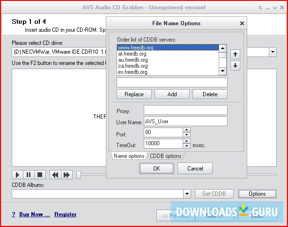Rewind using the double-left arrow button
Screen dimensions: 288x227
point(55,175)
